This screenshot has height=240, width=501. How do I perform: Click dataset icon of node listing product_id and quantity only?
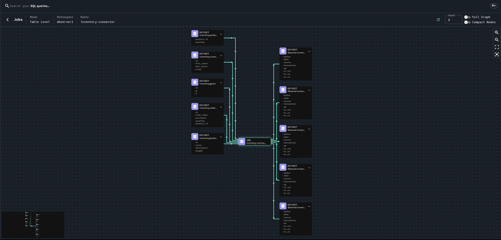195,34
